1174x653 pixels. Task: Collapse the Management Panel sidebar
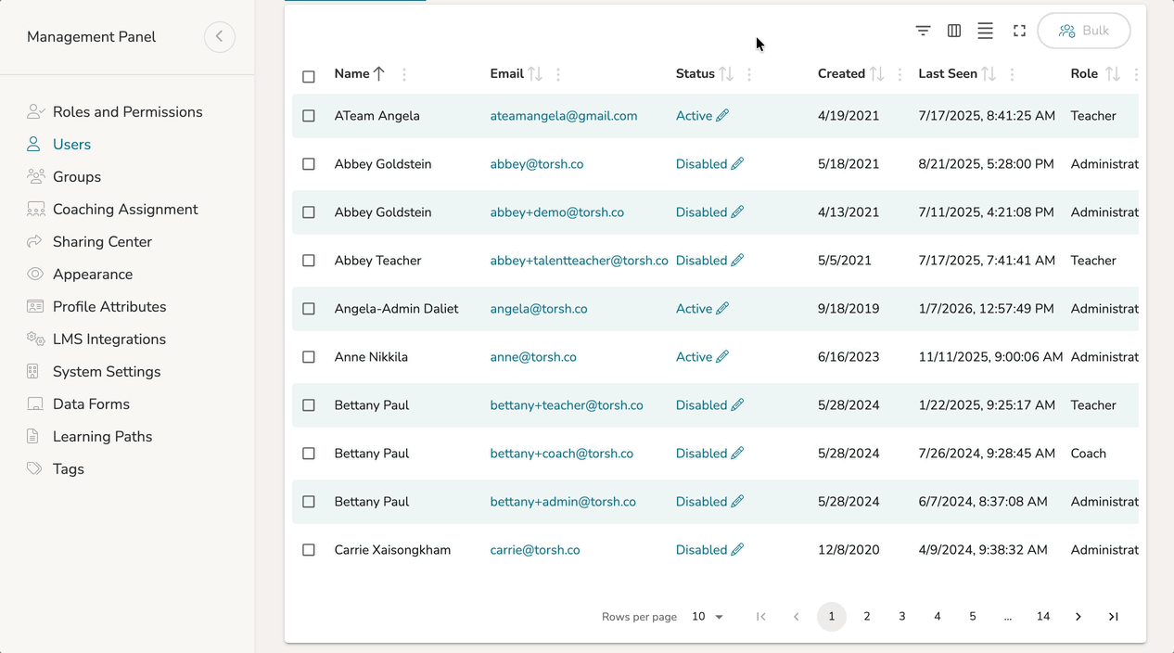(x=220, y=37)
